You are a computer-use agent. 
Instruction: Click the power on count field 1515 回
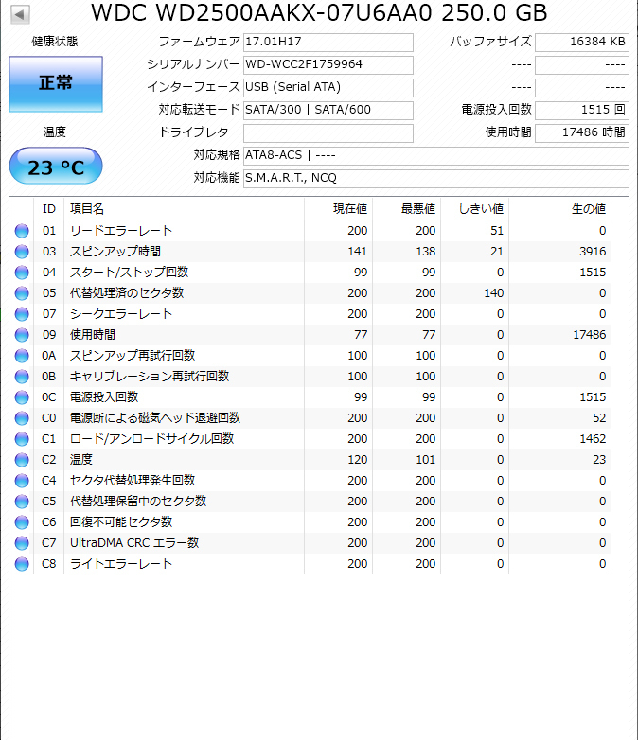pos(582,110)
